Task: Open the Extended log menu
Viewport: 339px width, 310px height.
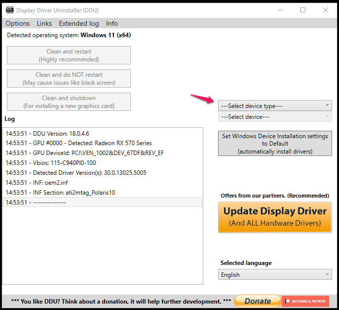Action: point(79,23)
